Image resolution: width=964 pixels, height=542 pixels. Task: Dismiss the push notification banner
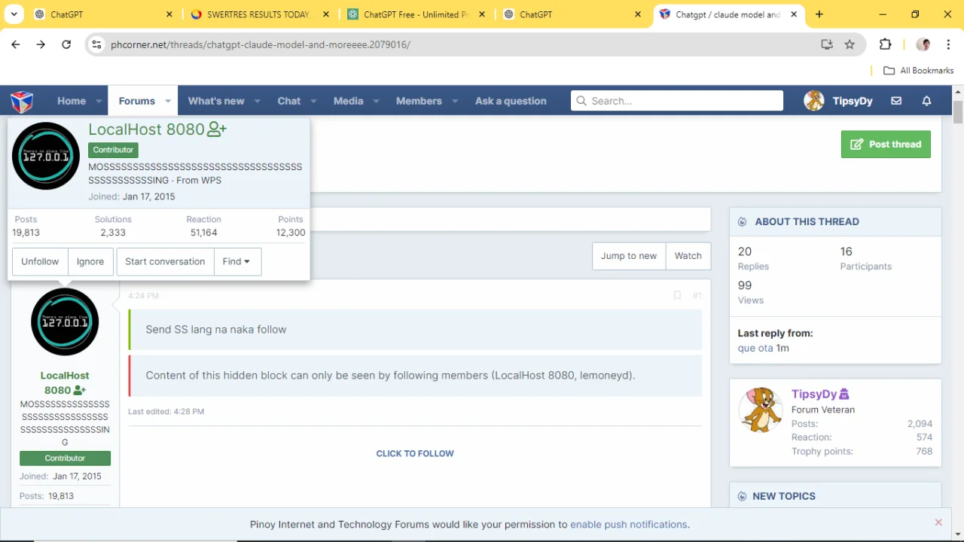point(938,522)
